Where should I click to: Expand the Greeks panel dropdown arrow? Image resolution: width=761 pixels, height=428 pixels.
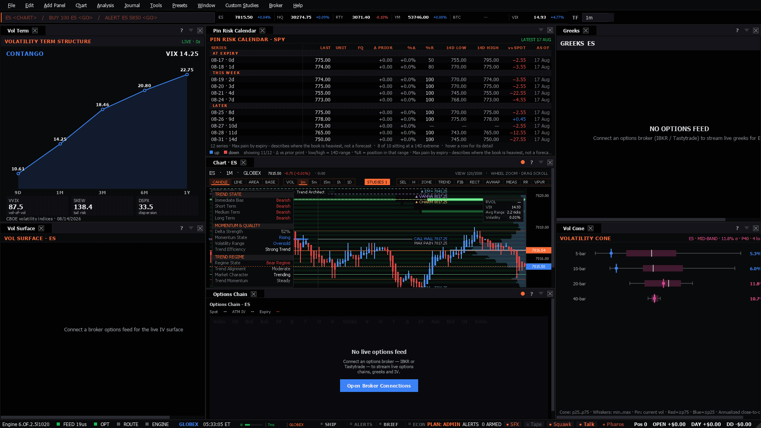coord(747,31)
